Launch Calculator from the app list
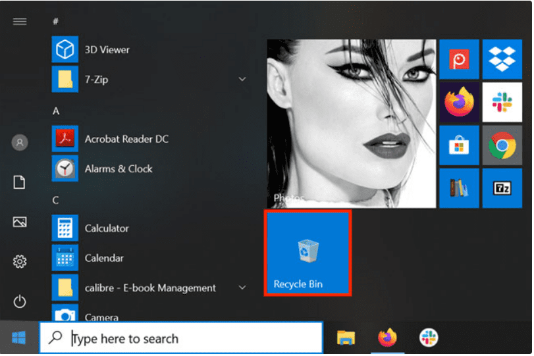This screenshot has height=356, width=534. click(x=107, y=228)
